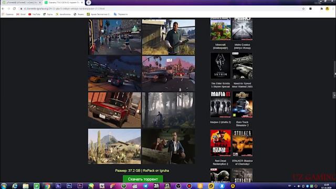Switch to the first uTorrent browser tab
This screenshot has height=189, width=336.
22,3
